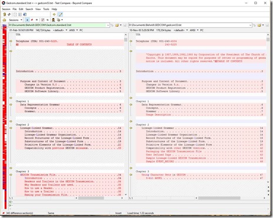Toggle the pencil edit icon in toolbar
273x218 pixels.
click(x=61, y=14)
